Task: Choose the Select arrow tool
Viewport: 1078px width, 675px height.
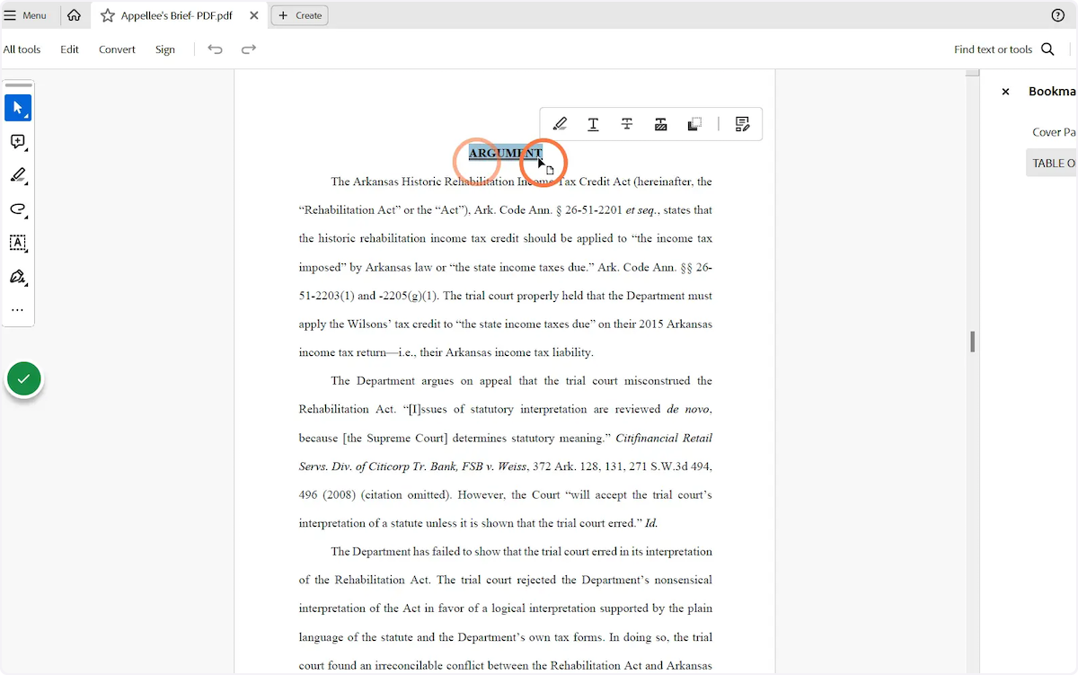Action: point(18,108)
